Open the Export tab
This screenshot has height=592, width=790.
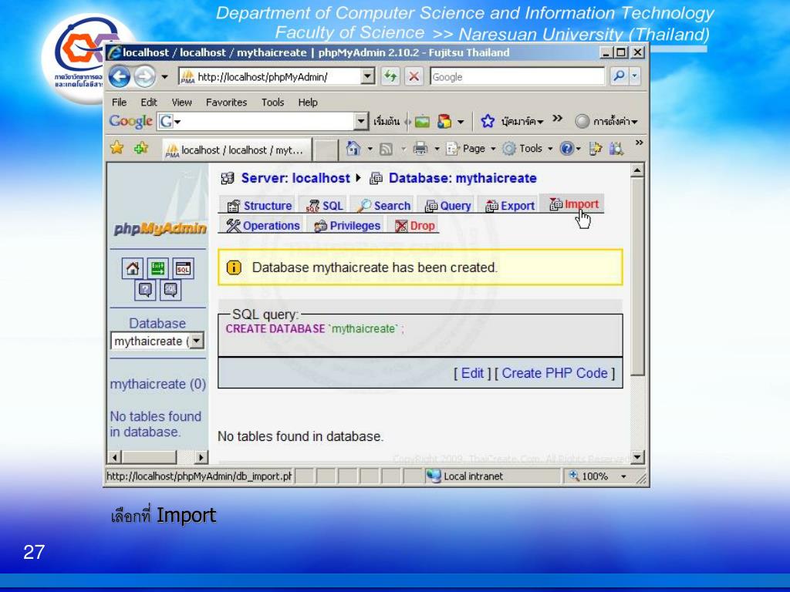[x=510, y=206]
